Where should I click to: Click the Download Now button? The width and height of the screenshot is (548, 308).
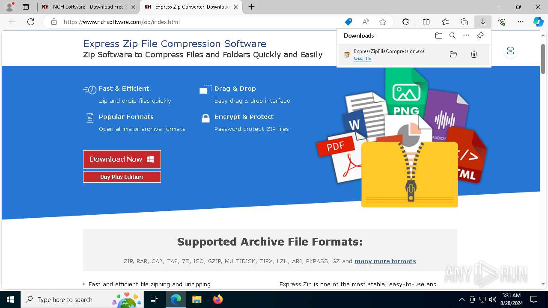122,159
